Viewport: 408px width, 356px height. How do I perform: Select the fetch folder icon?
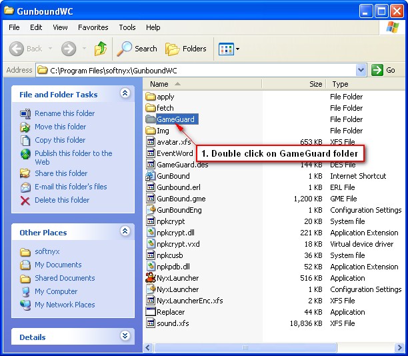coord(151,108)
